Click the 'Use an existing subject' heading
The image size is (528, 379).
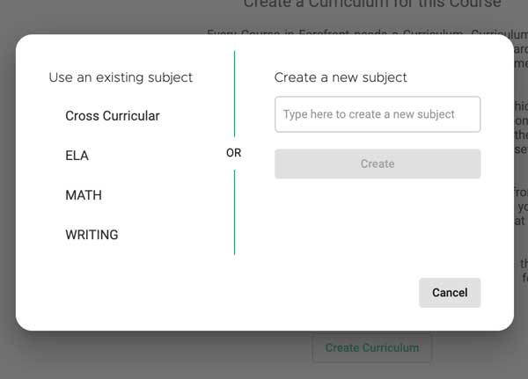[x=121, y=77]
